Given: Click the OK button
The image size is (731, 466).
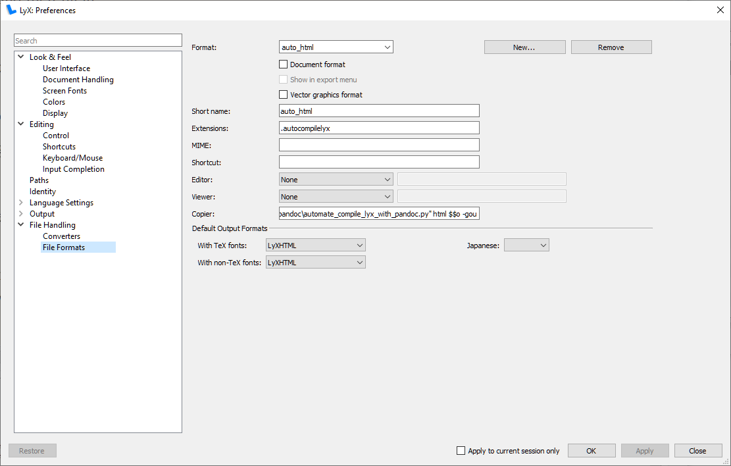Looking at the screenshot, I should click(591, 451).
